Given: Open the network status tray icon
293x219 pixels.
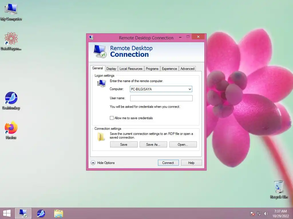Looking at the screenshot, I should pos(259,213).
